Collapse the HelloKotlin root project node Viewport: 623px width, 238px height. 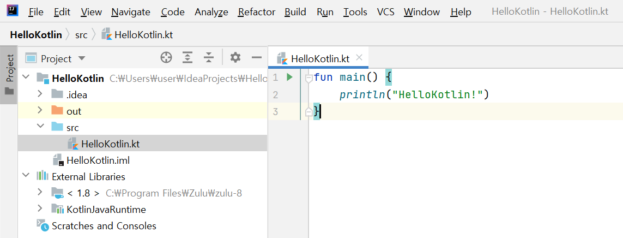(26, 78)
